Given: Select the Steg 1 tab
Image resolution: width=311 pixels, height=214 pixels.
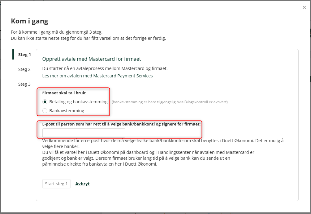Looking at the screenshot, I should (24, 55).
